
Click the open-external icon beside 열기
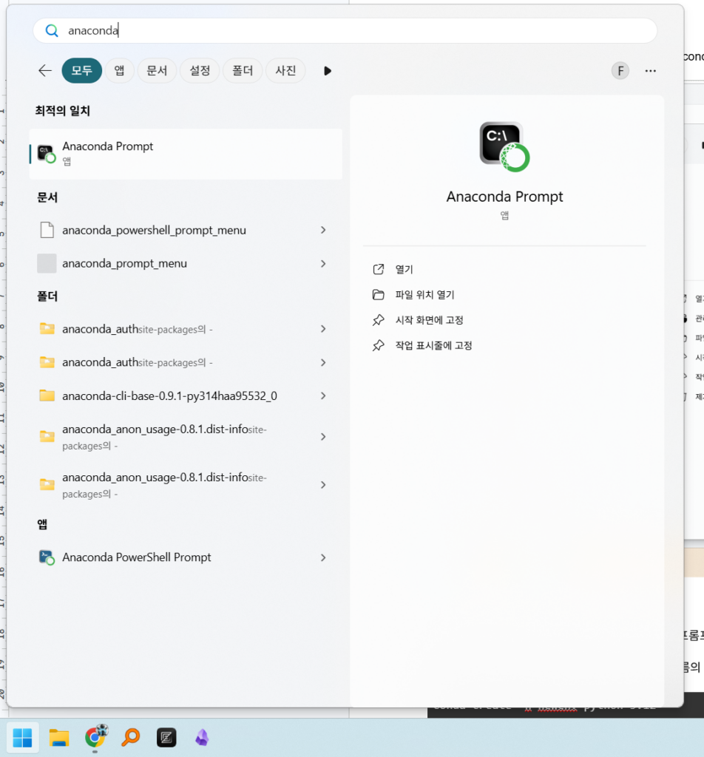coord(379,269)
